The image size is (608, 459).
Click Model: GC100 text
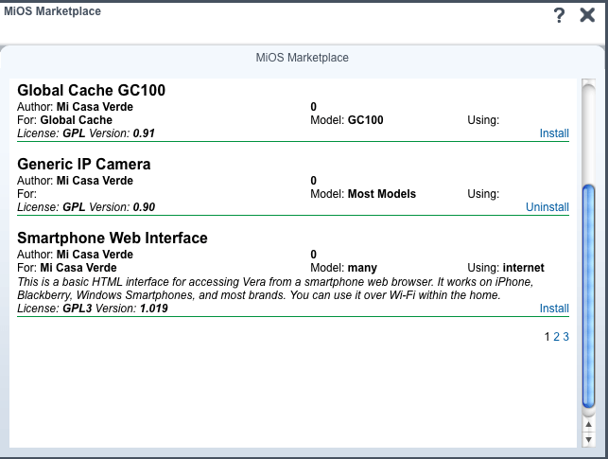(x=347, y=120)
